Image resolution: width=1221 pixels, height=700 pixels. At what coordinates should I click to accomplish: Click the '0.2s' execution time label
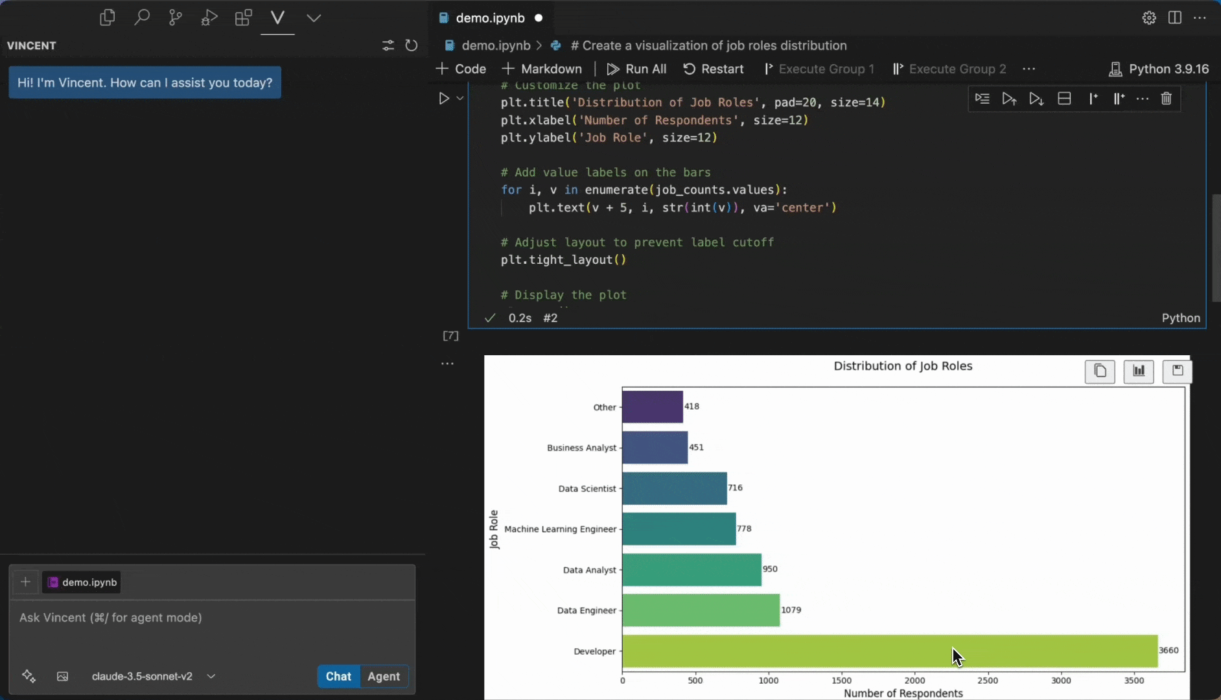pyautogui.click(x=520, y=318)
